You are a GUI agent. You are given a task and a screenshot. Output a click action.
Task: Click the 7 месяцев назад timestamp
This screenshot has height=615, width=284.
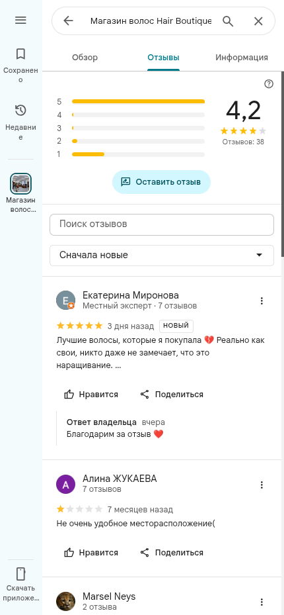tap(140, 510)
